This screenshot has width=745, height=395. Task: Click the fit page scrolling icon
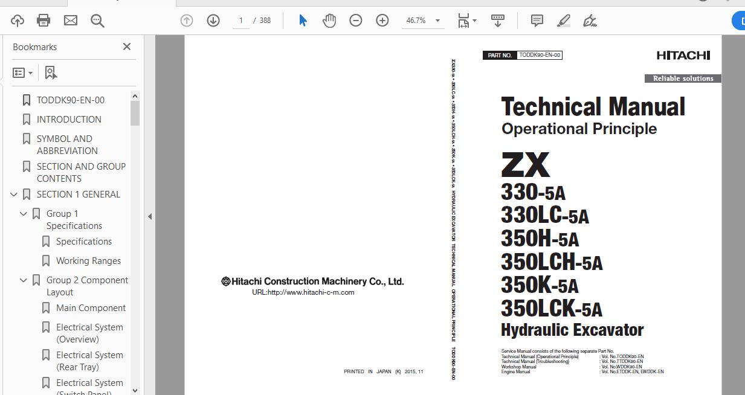pos(463,21)
